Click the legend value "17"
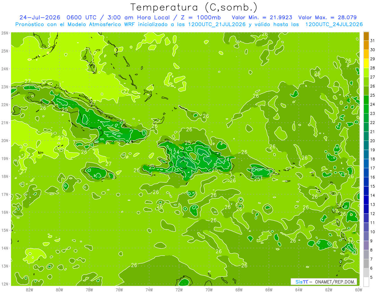 point(373,168)
